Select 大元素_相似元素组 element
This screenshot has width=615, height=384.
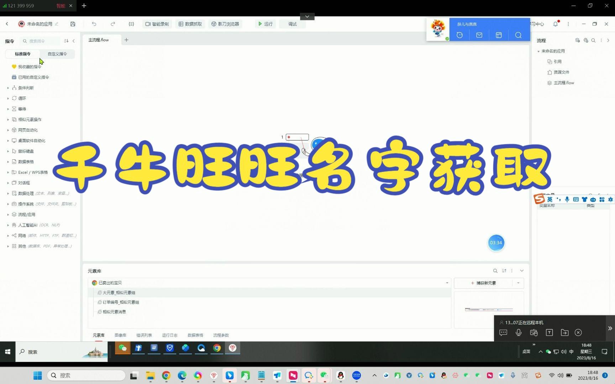click(x=119, y=293)
